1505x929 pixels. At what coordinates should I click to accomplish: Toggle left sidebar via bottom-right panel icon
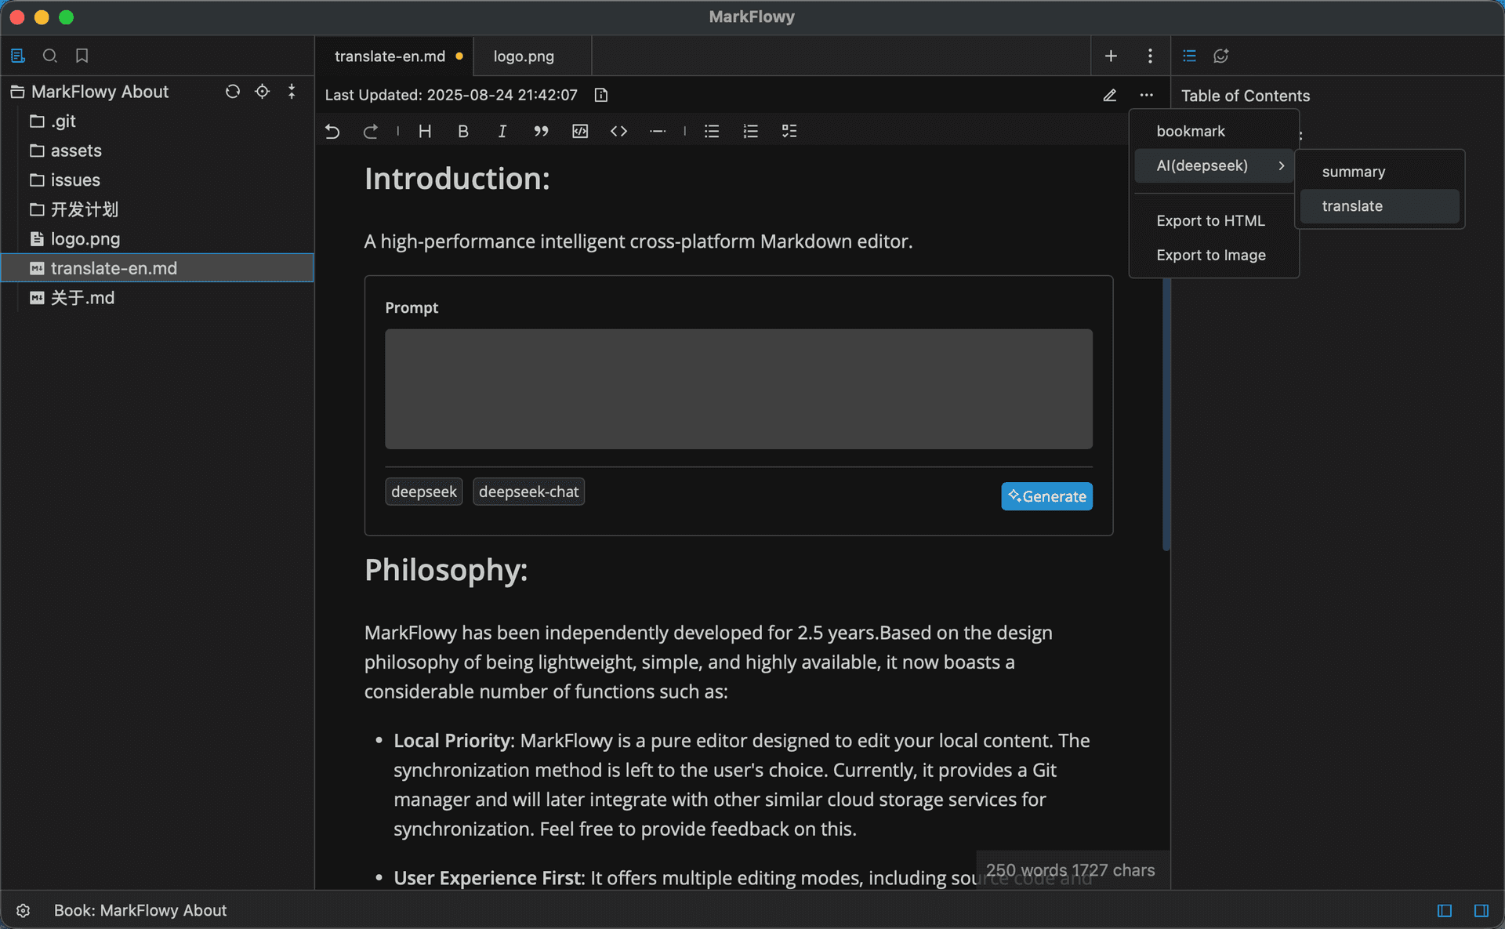(x=1445, y=910)
